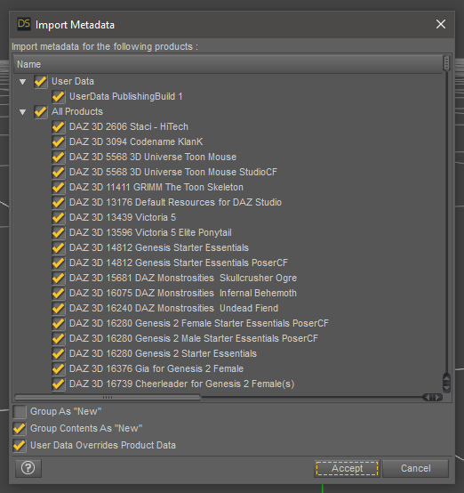The height and width of the screenshot is (493, 464).
Task: Uncheck the All Products group checkbox
Action: coord(41,111)
